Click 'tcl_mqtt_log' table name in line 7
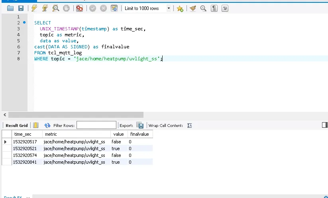 pos(65,53)
